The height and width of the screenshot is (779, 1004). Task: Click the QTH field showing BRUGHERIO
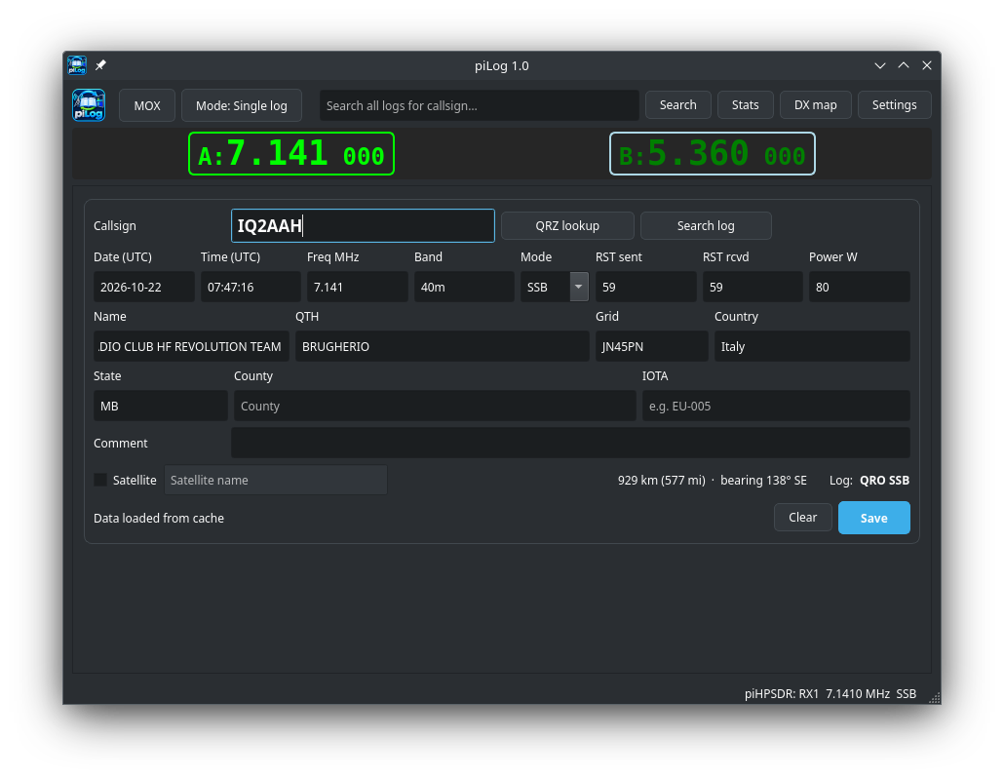[442, 346]
